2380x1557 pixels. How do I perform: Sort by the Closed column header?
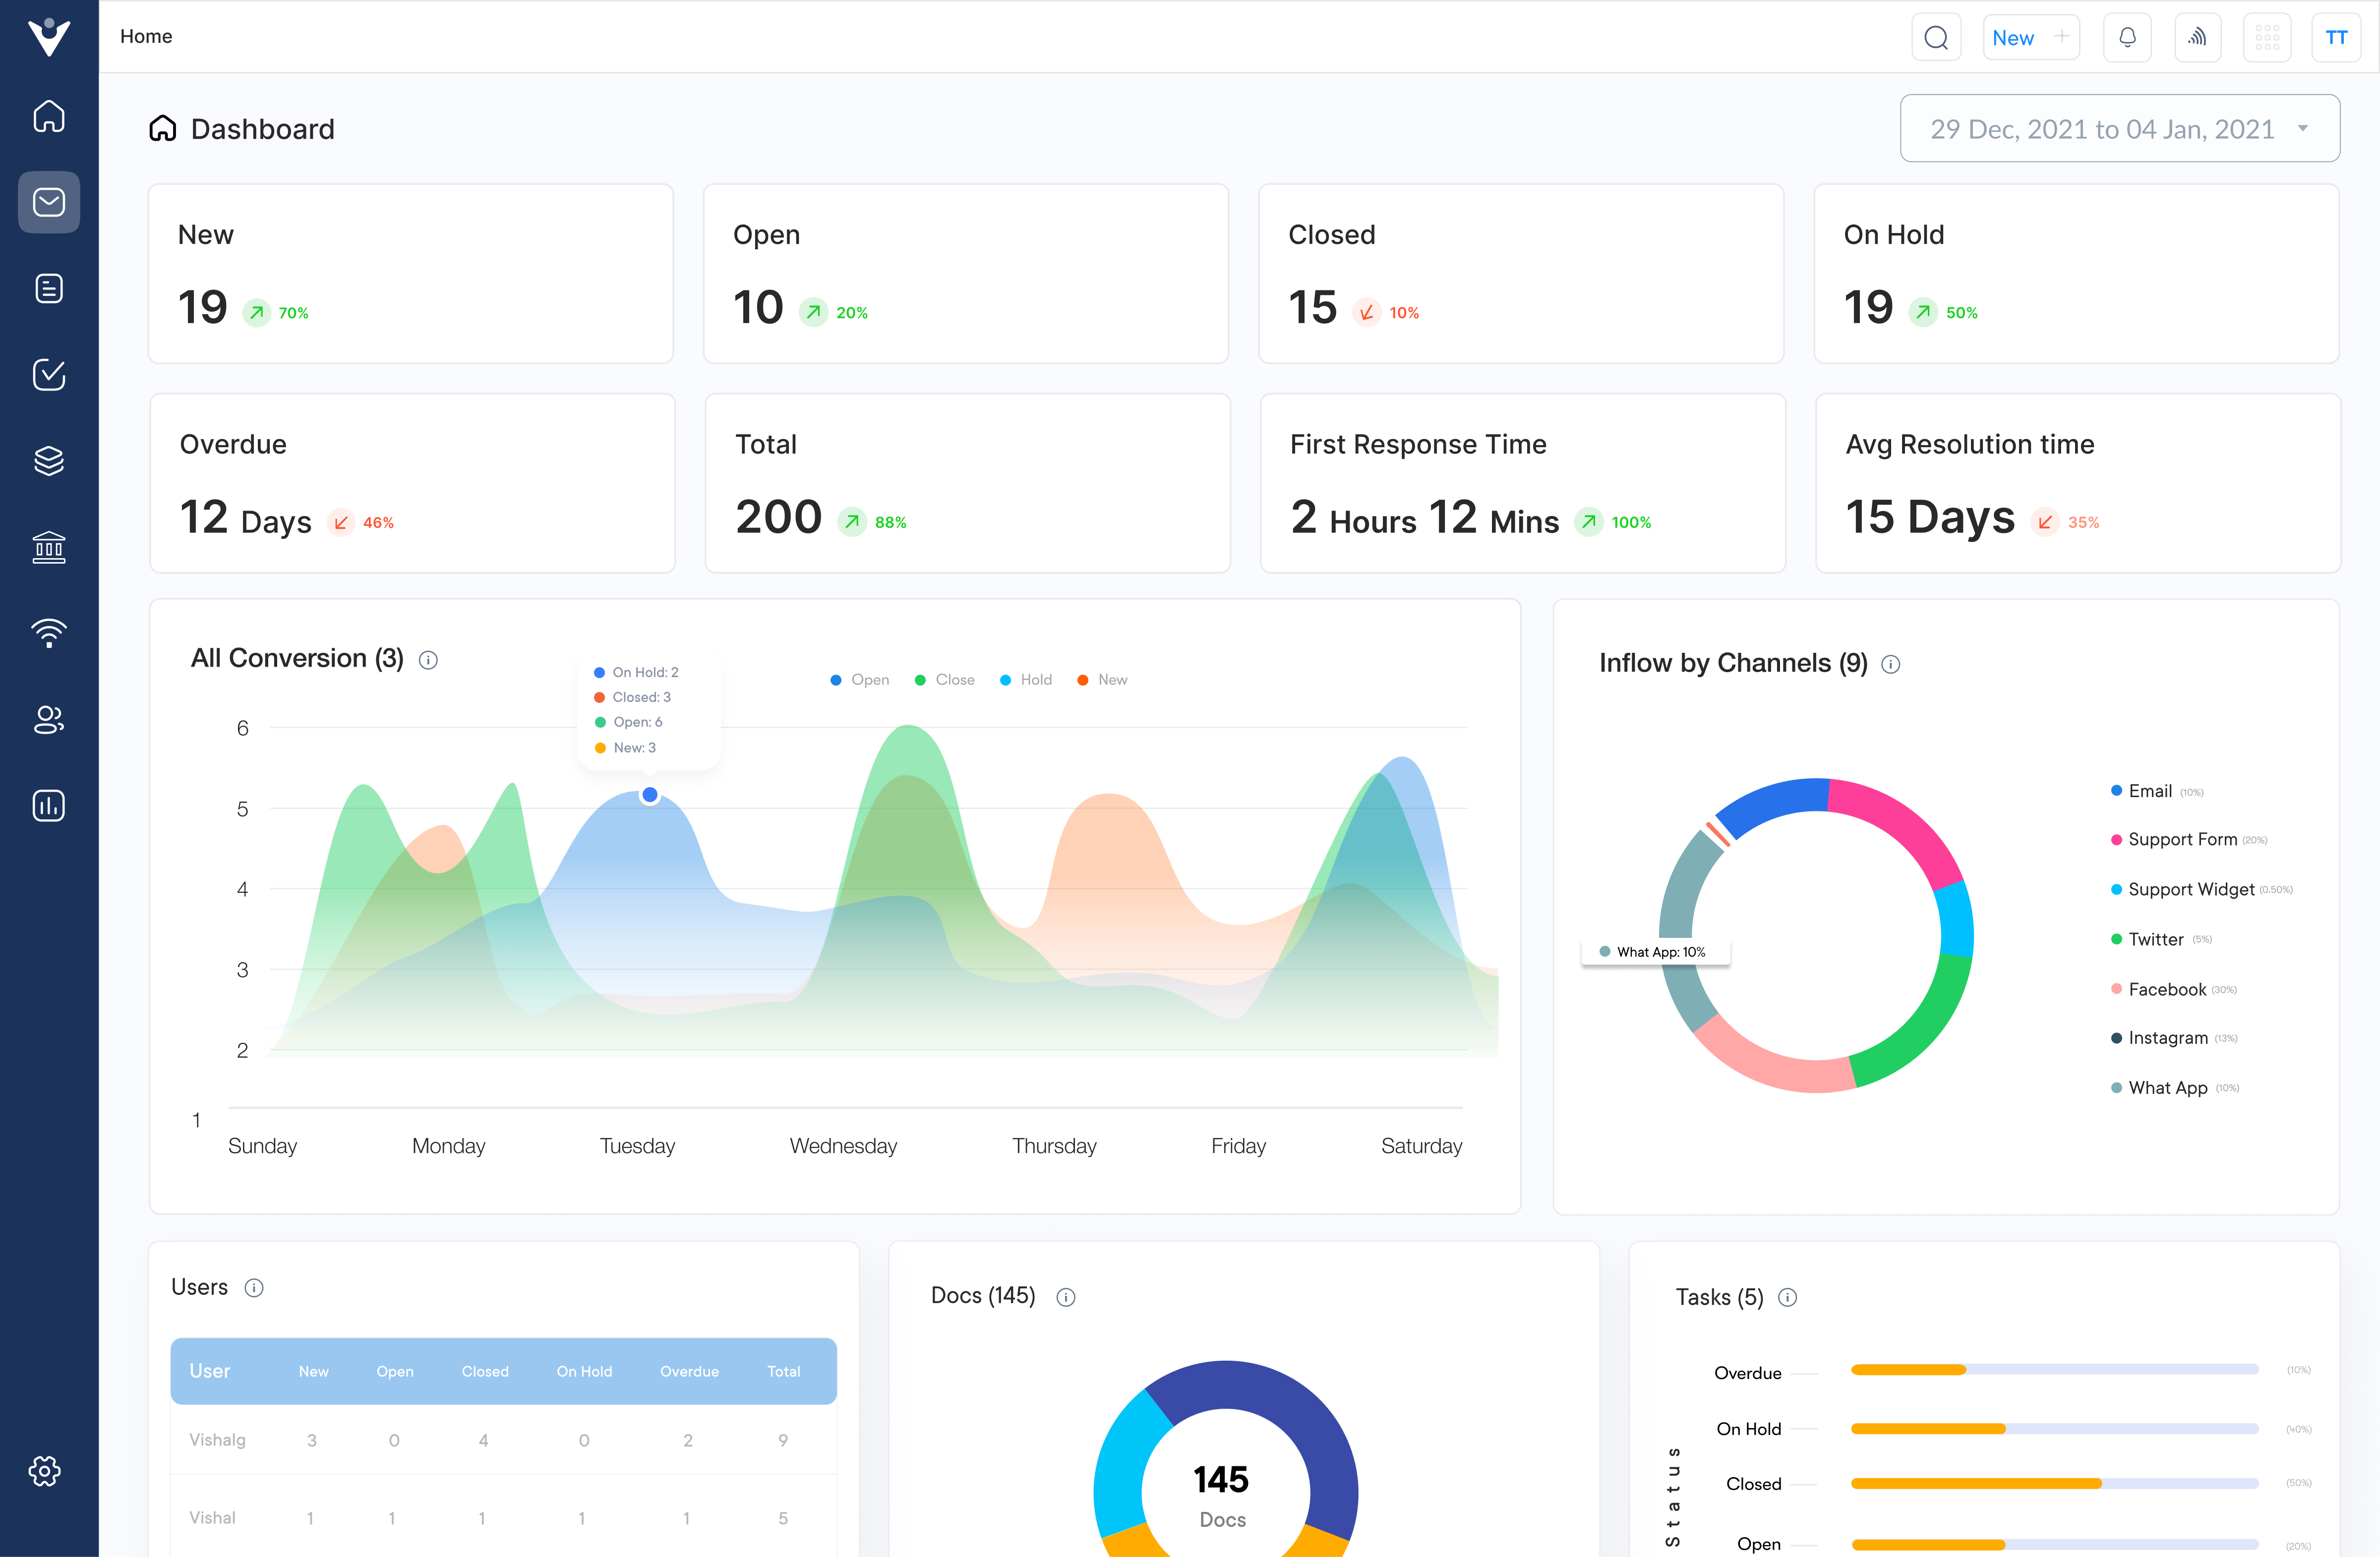(x=485, y=1371)
